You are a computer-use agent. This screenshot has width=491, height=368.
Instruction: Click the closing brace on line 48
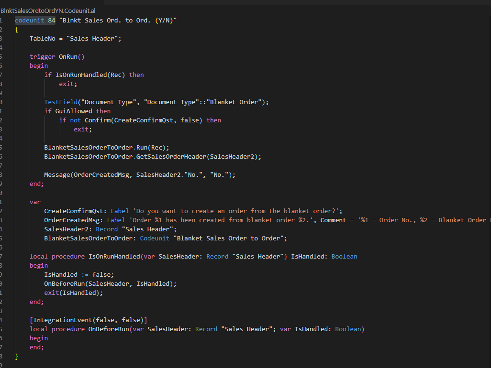point(16,356)
